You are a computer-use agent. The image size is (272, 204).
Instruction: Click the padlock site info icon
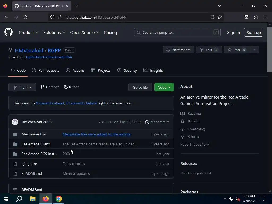[x=60, y=17]
